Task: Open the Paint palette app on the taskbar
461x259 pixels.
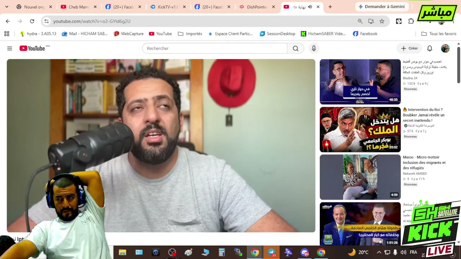Action: coord(189,253)
